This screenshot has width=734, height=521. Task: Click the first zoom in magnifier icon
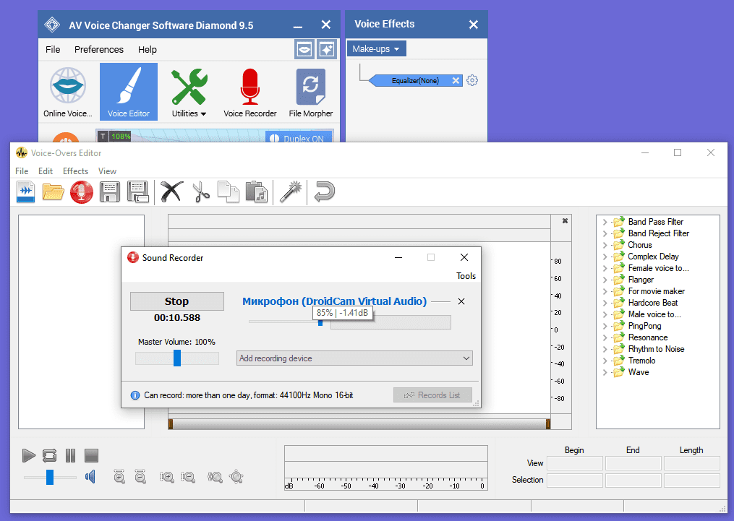tap(119, 477)
